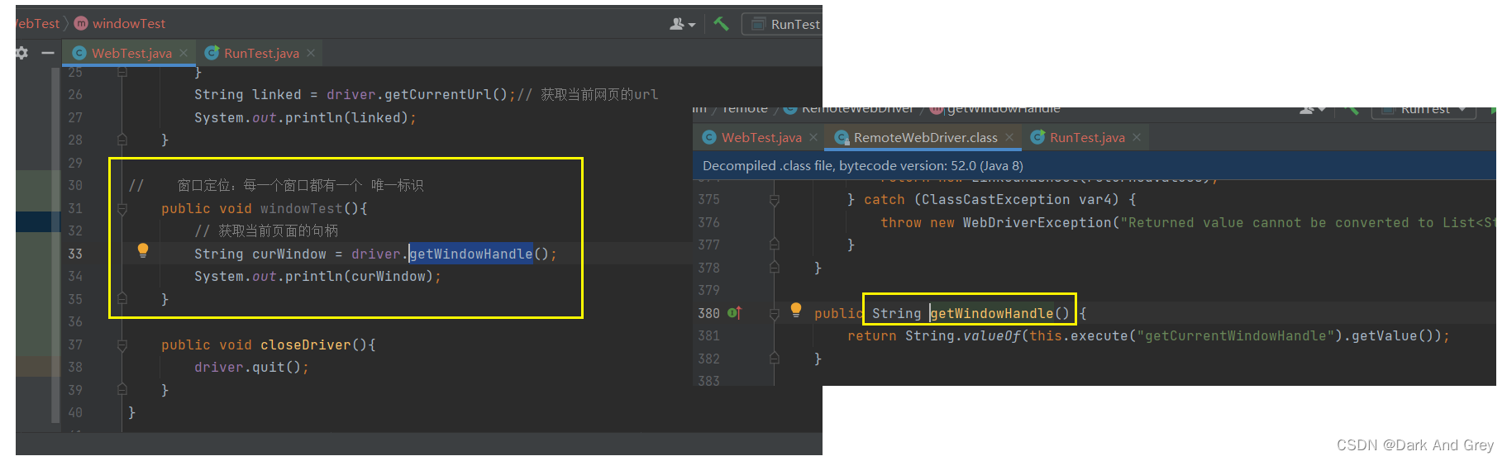This screenshot has height=461, width=1507.
Task: Click the Chinese comment on line 32
Action: pos(266,230)
